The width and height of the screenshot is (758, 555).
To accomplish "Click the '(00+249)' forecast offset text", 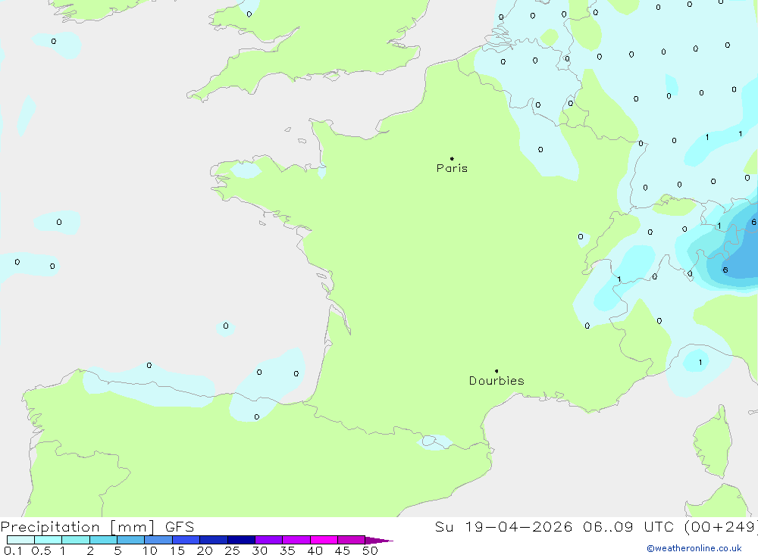I will tap(722, 526).
